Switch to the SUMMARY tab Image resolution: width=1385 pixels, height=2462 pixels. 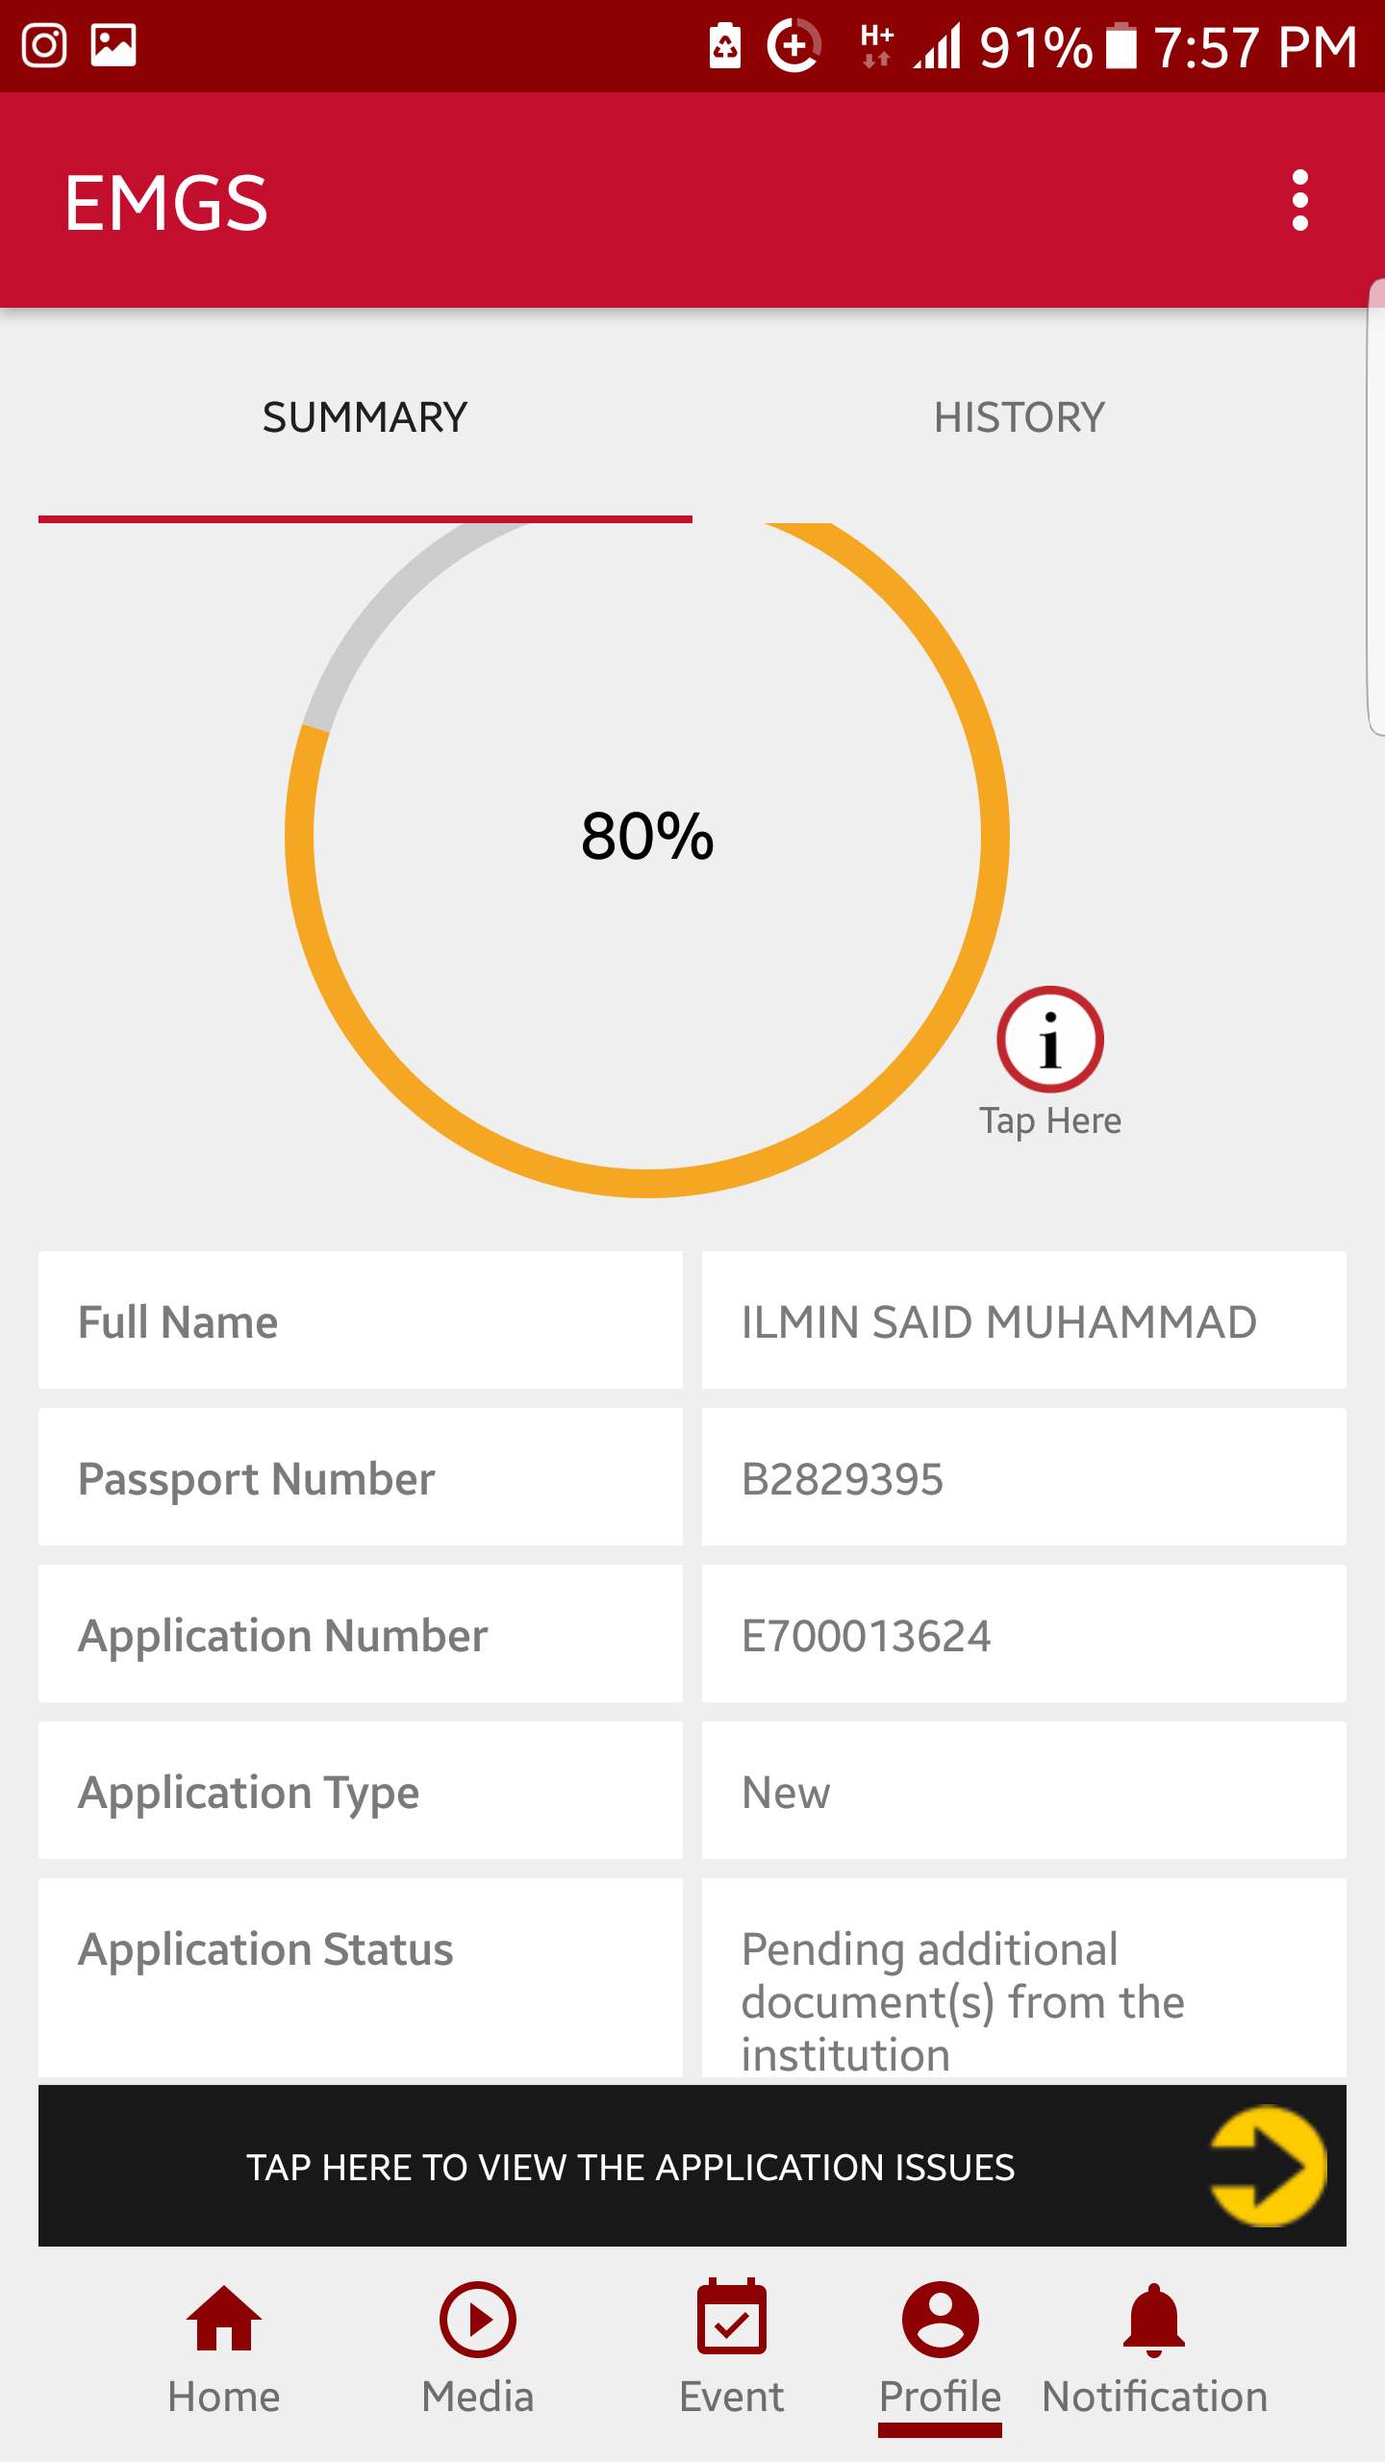(x=365, y=418)
